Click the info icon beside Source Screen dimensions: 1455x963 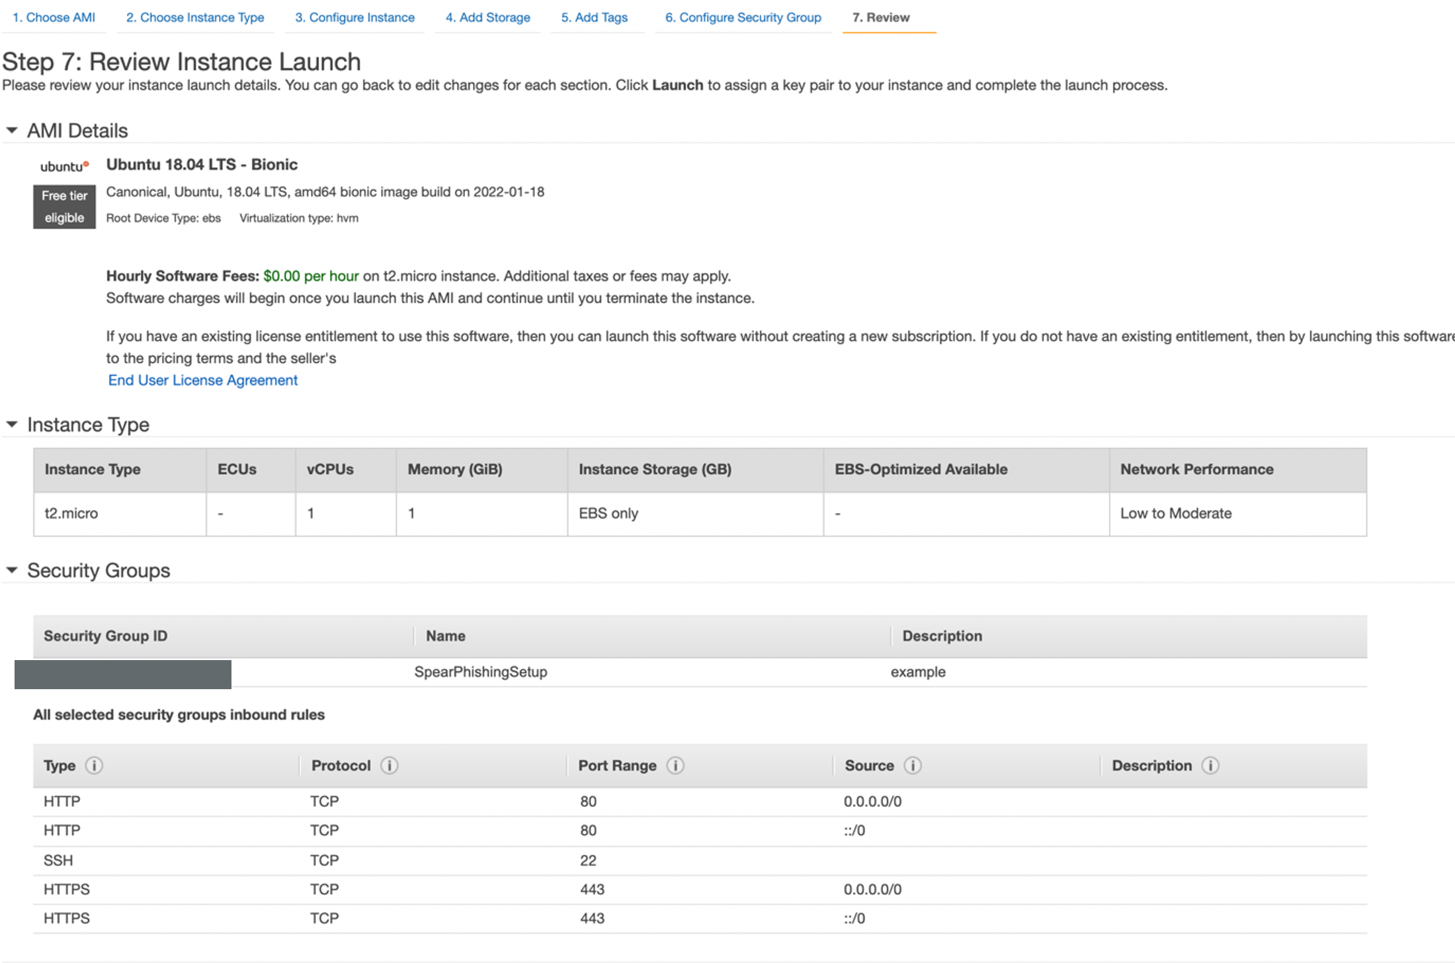tap(913, 765)
